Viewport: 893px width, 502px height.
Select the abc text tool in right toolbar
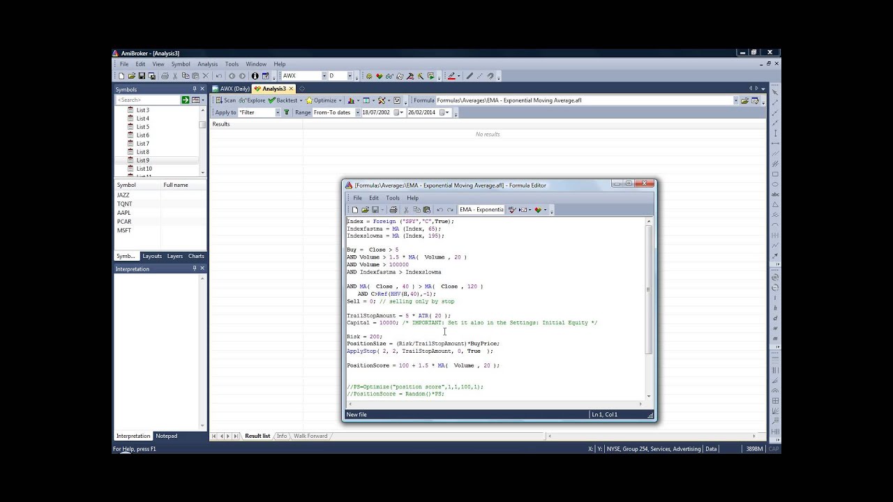click(x=775, y=195)
